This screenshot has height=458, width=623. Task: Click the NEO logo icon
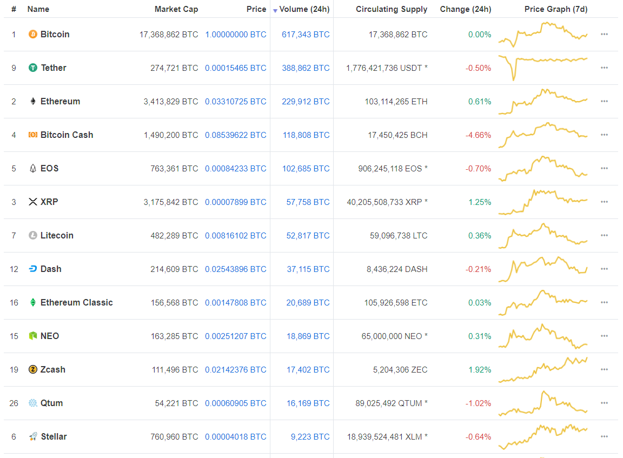(x=33, y=336)
